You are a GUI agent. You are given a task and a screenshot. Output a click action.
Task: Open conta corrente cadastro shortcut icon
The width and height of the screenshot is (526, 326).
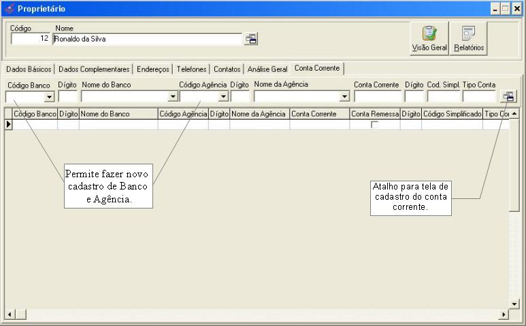coord(508,96)
